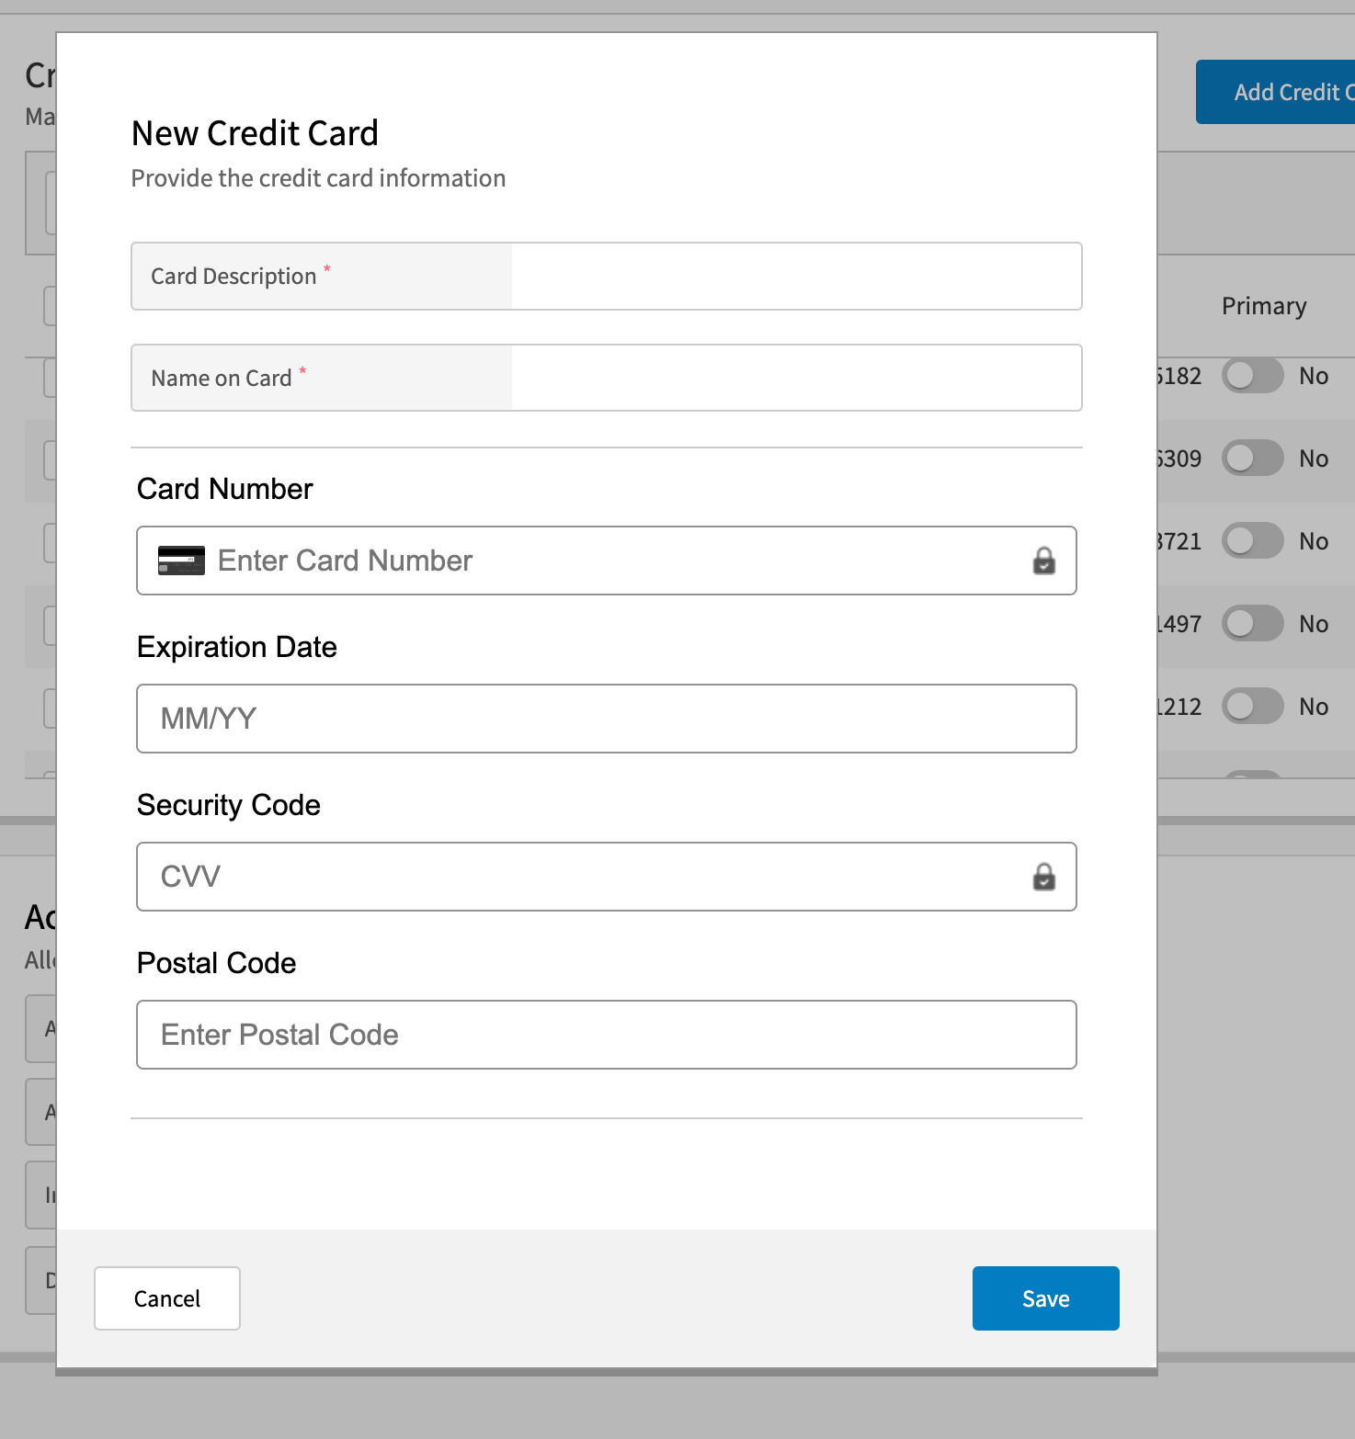Toggle Primary switch for card ending 6309
The image size is (1355, 1439).
(x=1252, y=459)
